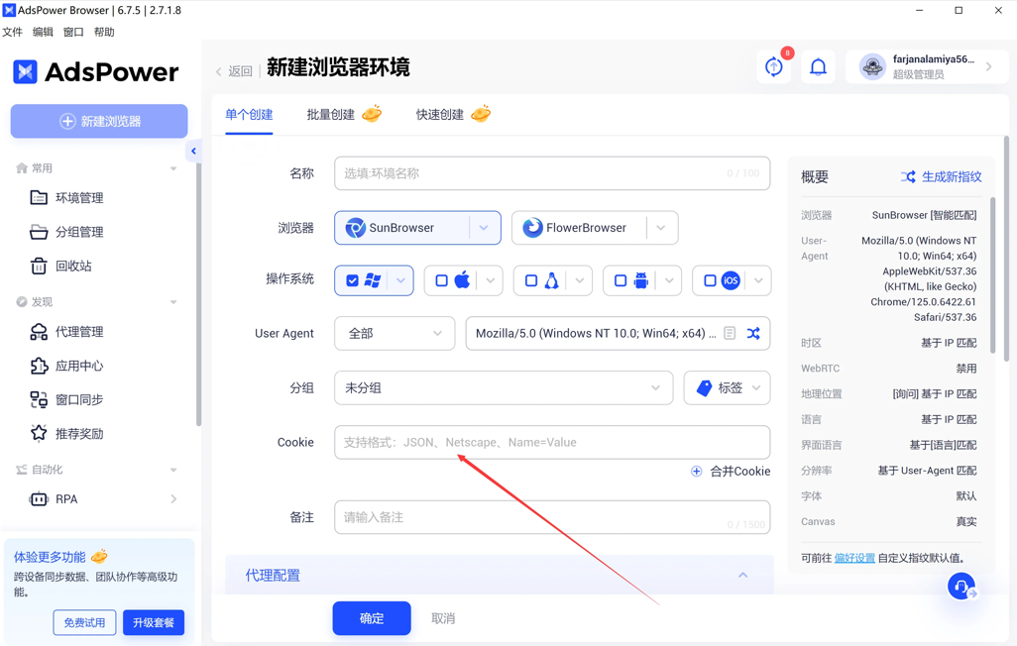The height and width of the screenshot is (646, 1017).
Task: Collapse the sidebar with the arrow handle
Action: [x=192, y=152]
